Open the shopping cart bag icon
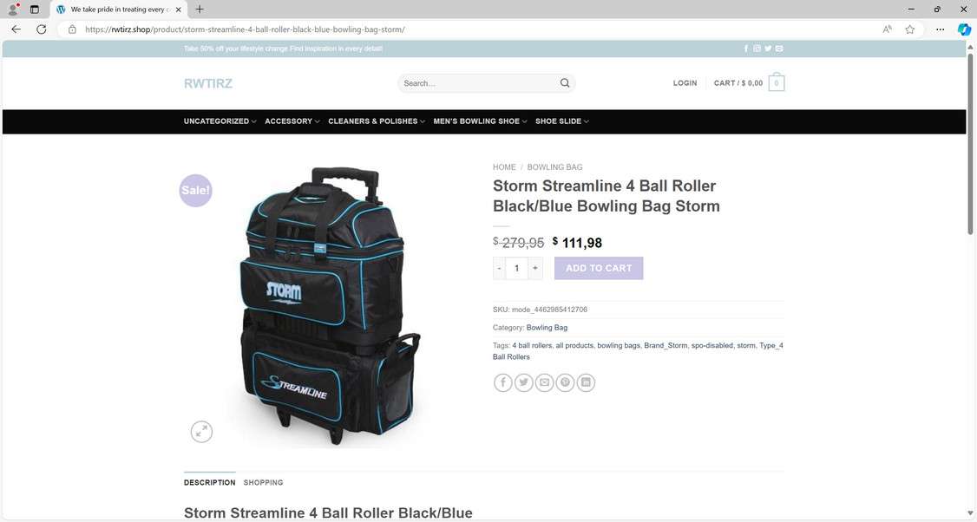The height and width of the screenshot is (522, 977). [777, 83]
